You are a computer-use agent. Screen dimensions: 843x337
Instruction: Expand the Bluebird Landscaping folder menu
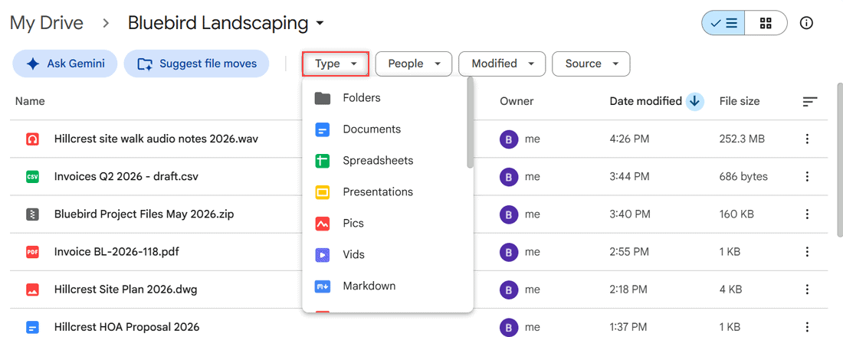(320, 24)
